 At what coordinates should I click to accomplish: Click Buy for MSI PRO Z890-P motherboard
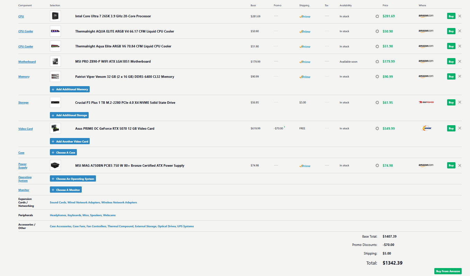[451, 62]
